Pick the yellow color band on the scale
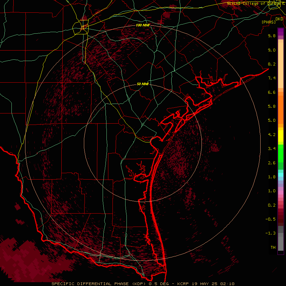 pos(281,136)
